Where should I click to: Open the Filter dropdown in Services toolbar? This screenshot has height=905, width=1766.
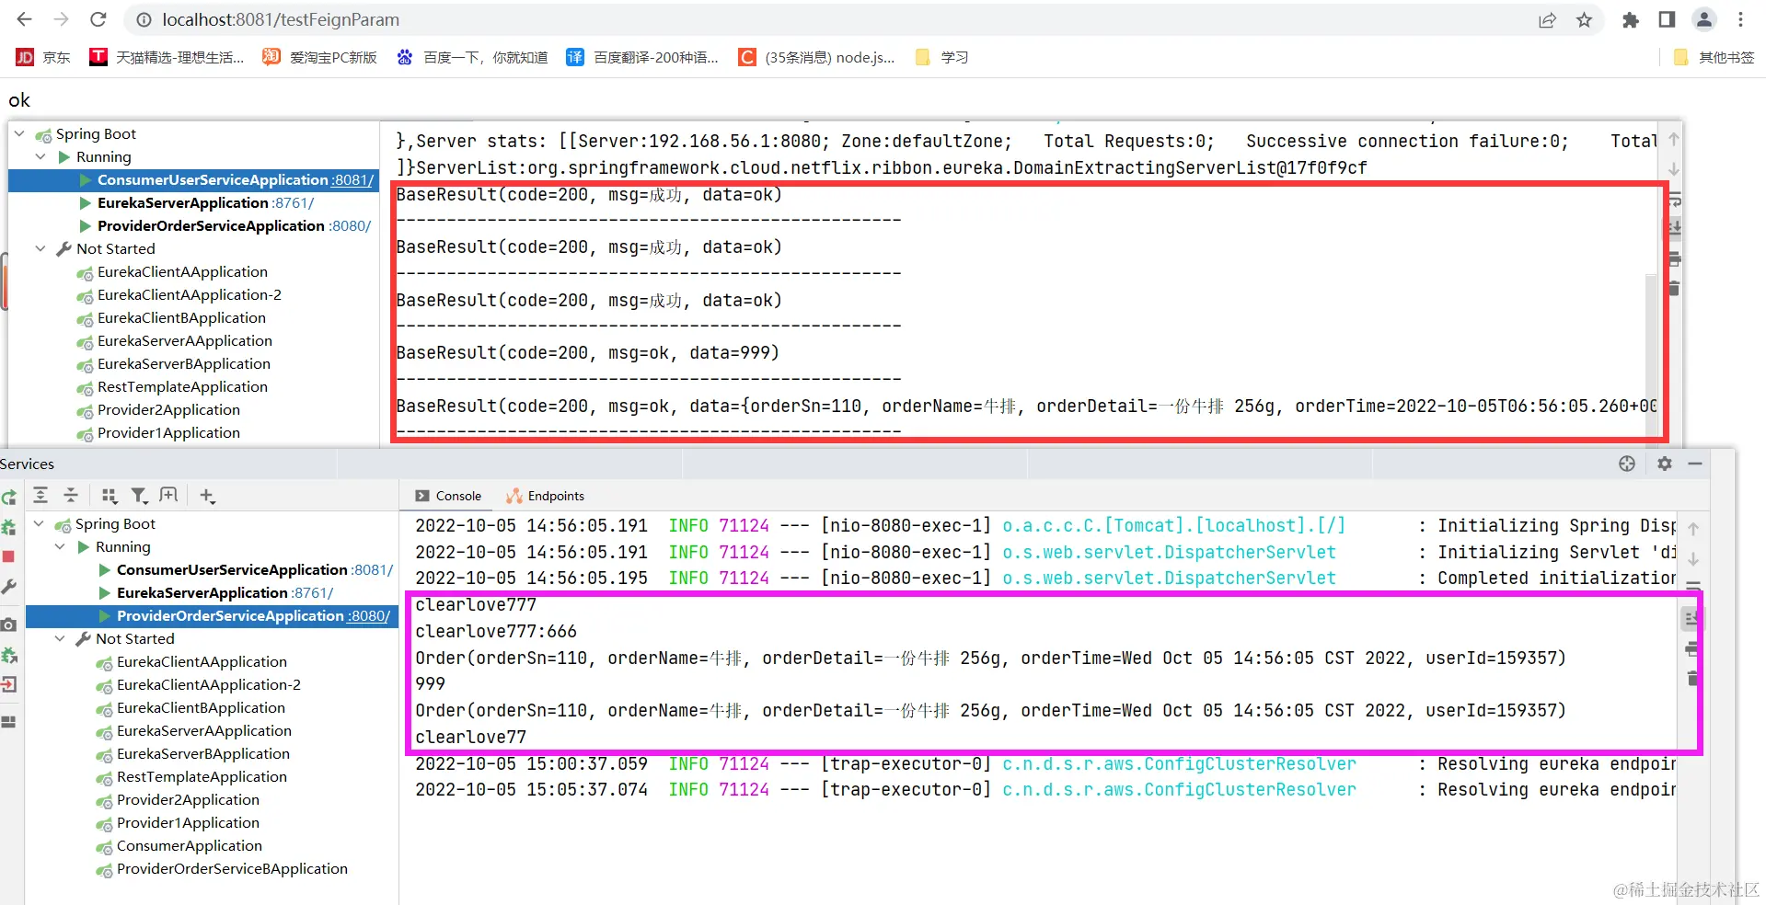click(139, 496)
